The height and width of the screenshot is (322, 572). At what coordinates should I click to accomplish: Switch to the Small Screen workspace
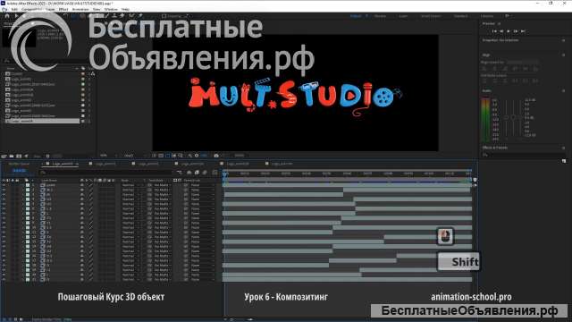click(431, 16)
